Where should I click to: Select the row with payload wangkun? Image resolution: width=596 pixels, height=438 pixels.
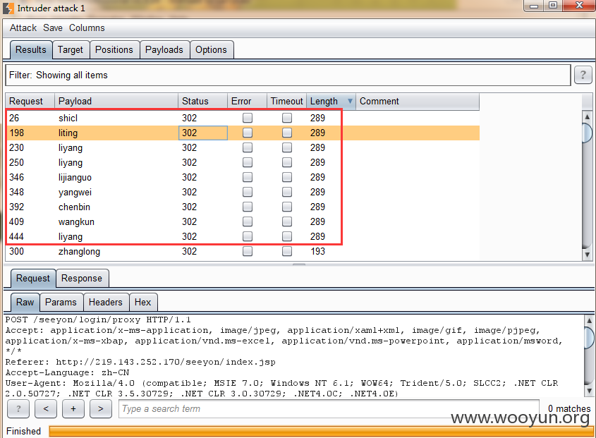click(243, 221)
